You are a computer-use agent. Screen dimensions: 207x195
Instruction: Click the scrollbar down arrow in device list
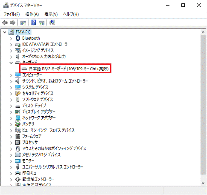tap(203, 183)
